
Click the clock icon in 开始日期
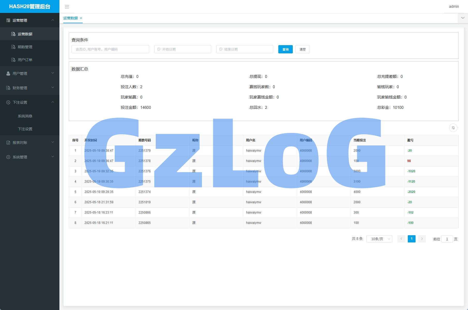[x=159, y=49]
